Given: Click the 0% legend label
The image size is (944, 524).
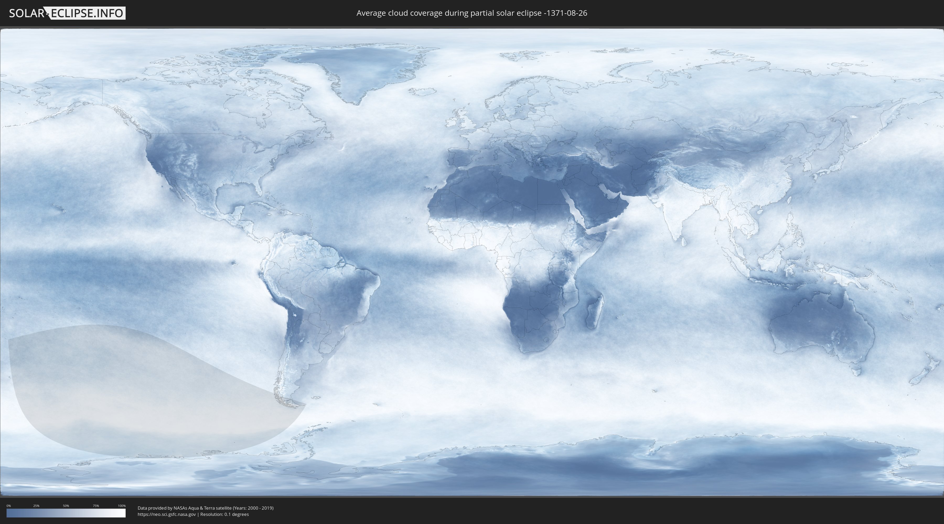Looking at the screenshot, I should (8, 506).
